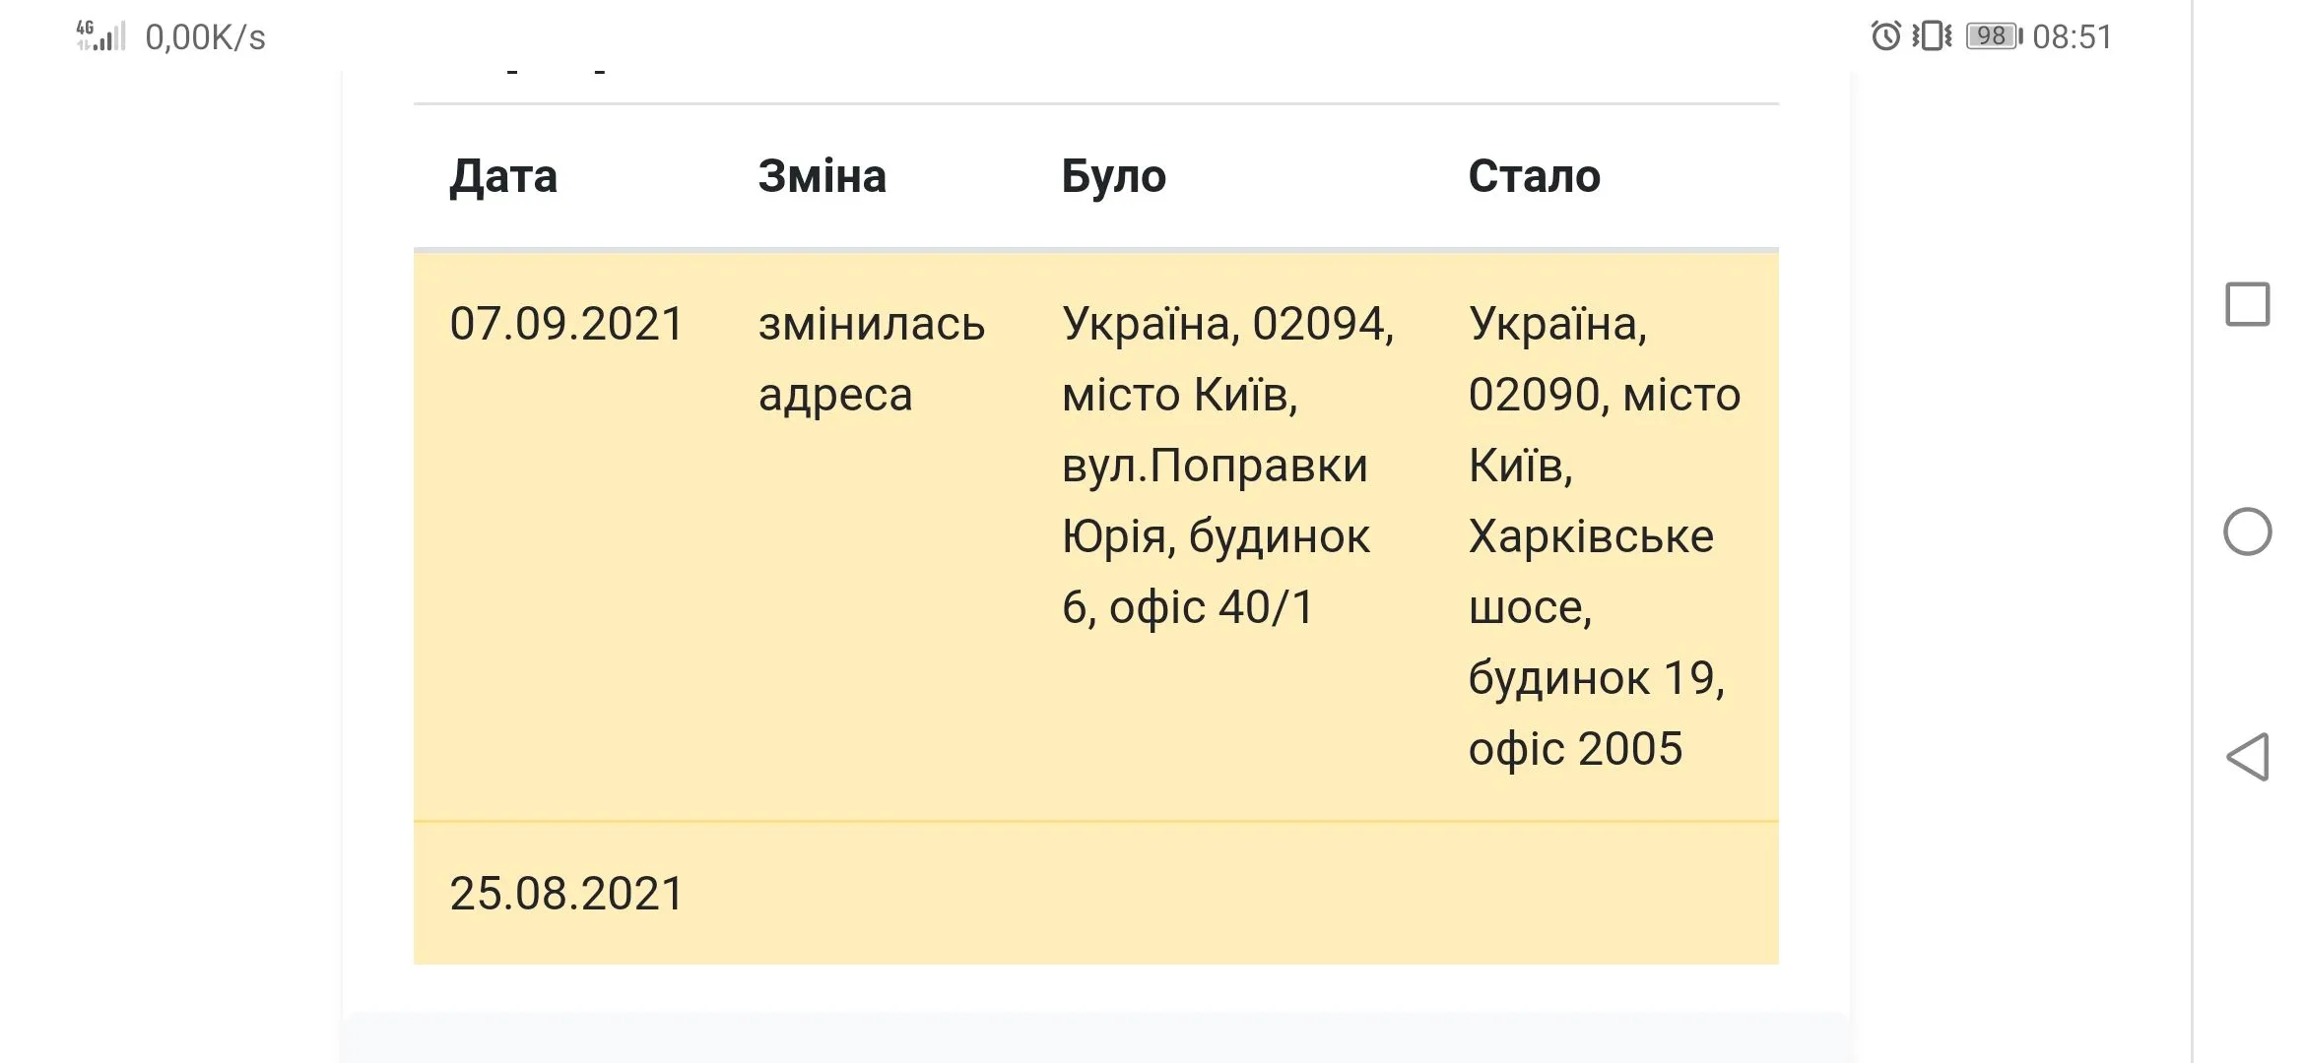
Task: Select the Зміна column header
Action: pyautogui.click(x=822, y=177)
